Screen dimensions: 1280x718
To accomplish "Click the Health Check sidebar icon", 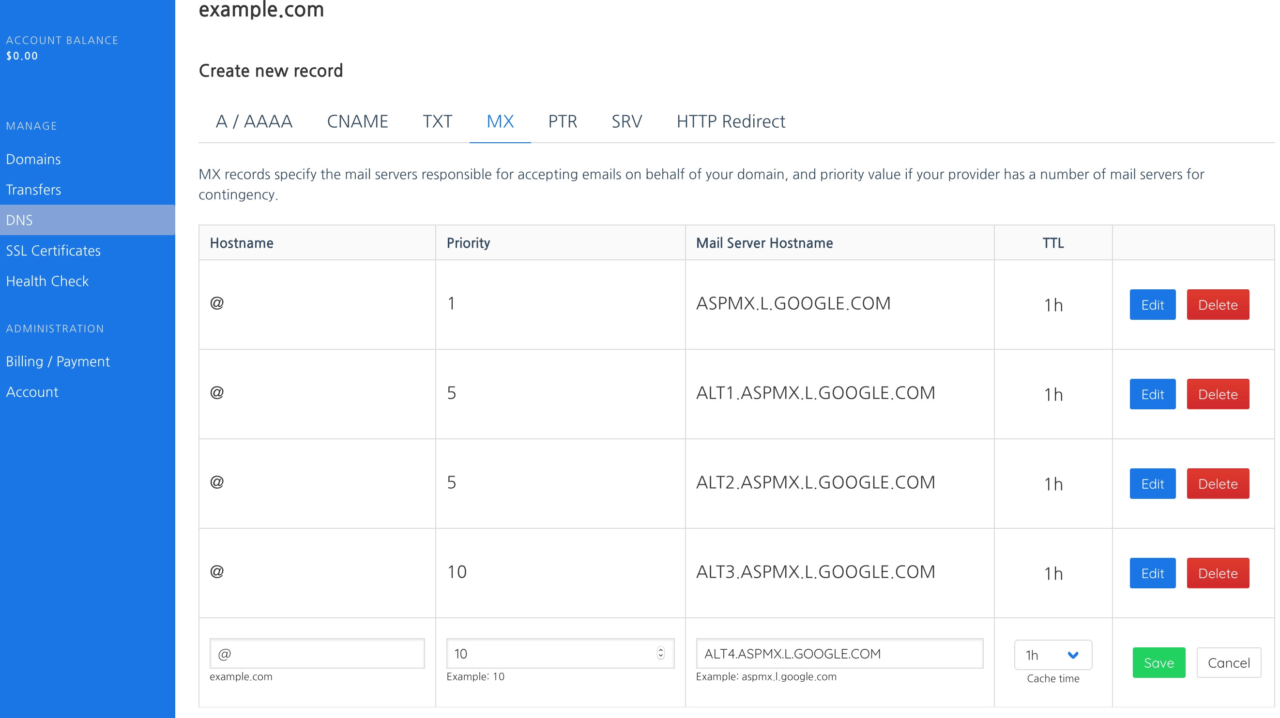I will tap(46, 281).
